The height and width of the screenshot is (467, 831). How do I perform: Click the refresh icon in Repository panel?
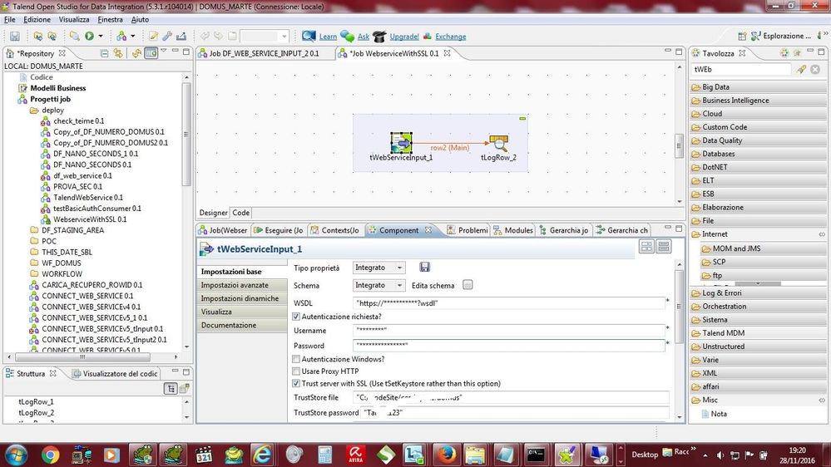(x=136, y=53)
